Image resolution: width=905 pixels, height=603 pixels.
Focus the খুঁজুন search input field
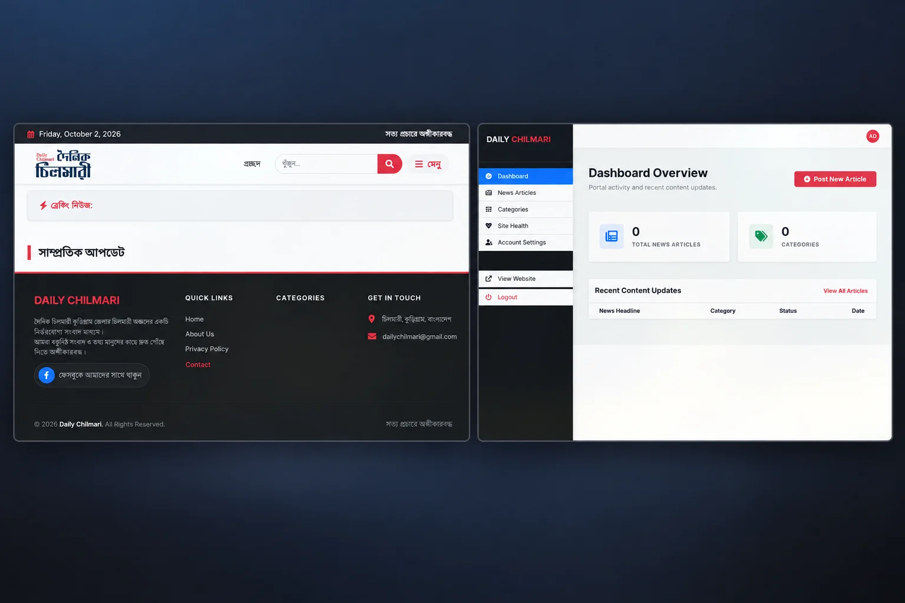pyautogui.click(x=326, y=164)
